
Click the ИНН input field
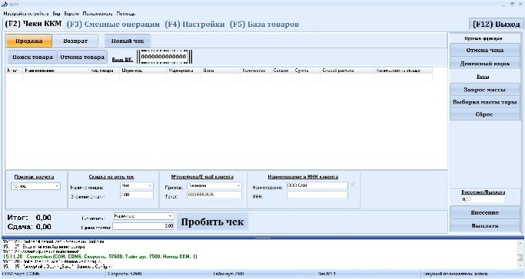tap(317, 195)
